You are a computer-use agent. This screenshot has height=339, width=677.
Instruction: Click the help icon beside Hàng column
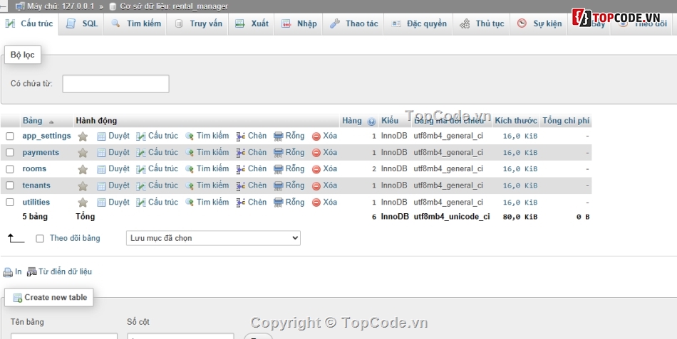point(371,122)
